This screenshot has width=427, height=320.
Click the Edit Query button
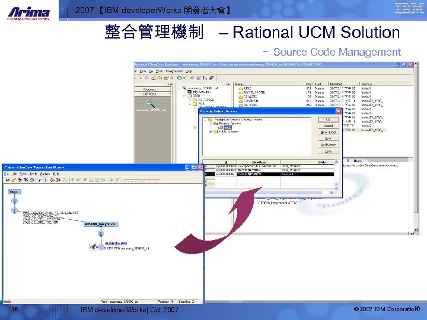(328, 145)
